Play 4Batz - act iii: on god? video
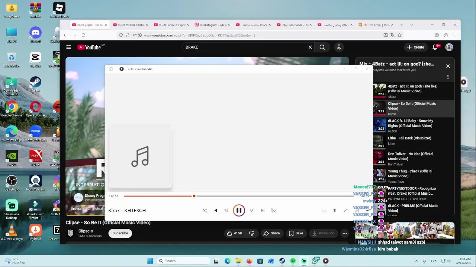 coord(413,91)
